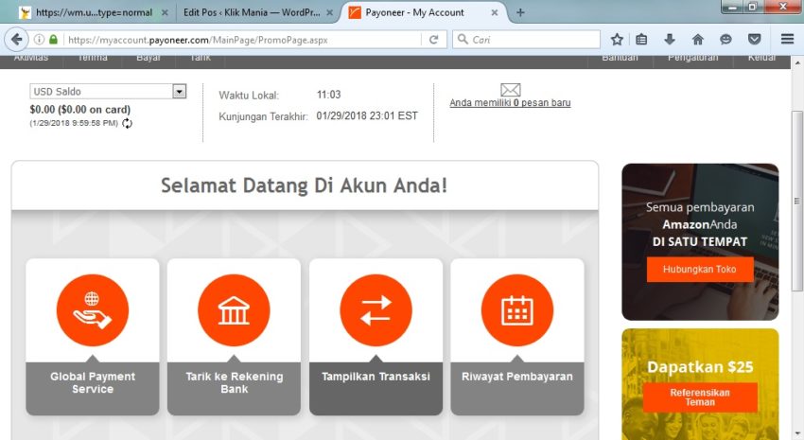
Task: Click the Tarik ke Rekening Bank label
Action: tap(234, 382)
